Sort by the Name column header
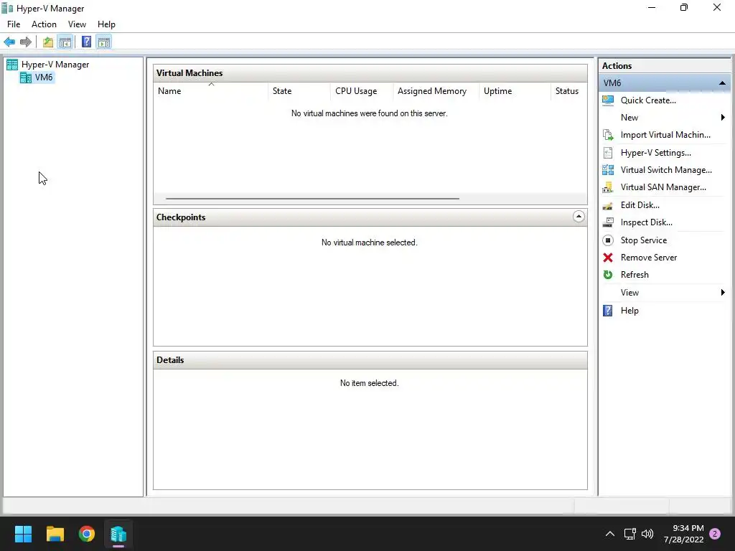 pos(211,91)
